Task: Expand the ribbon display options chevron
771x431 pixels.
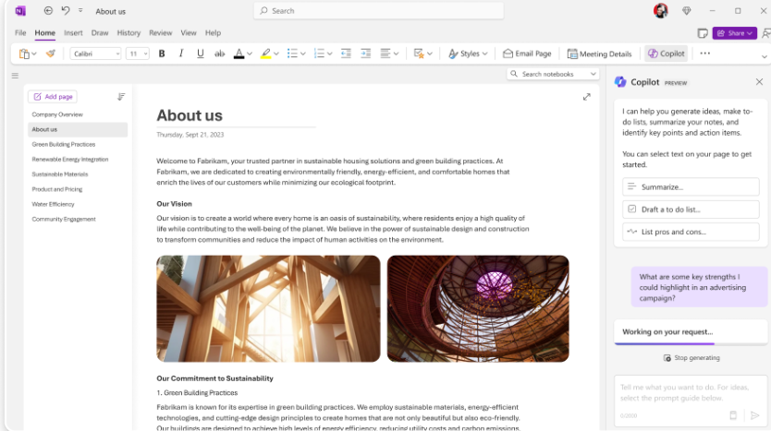Action: [x=765, y=56]
